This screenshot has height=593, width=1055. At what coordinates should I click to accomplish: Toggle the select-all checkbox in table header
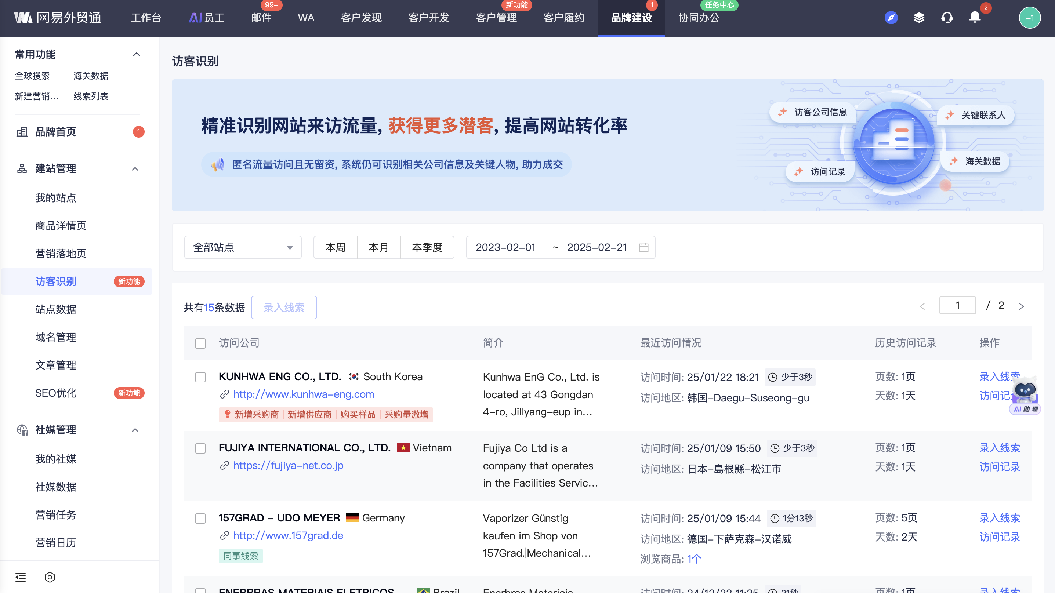tap(200, 343)
